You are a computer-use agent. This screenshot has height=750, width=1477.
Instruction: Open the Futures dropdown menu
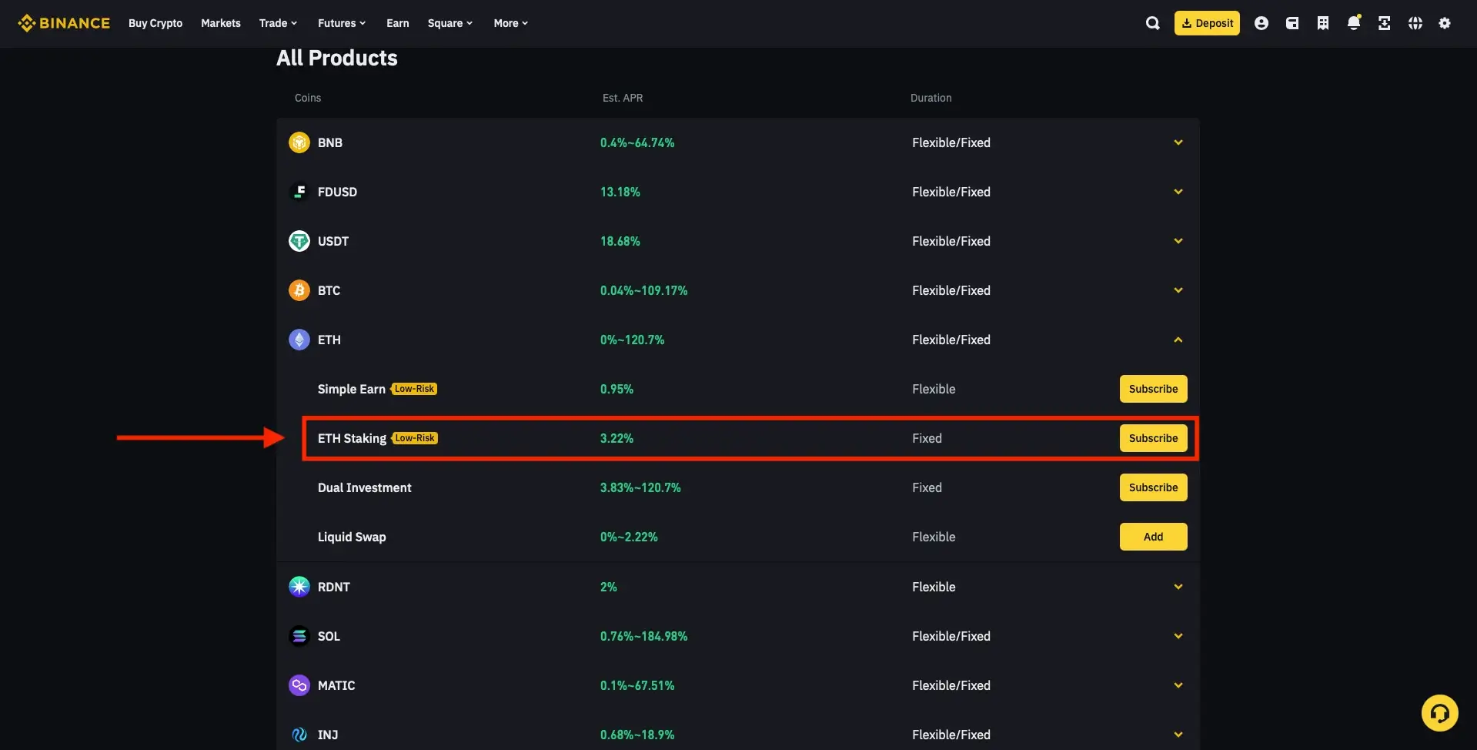[x=342, y=23]
